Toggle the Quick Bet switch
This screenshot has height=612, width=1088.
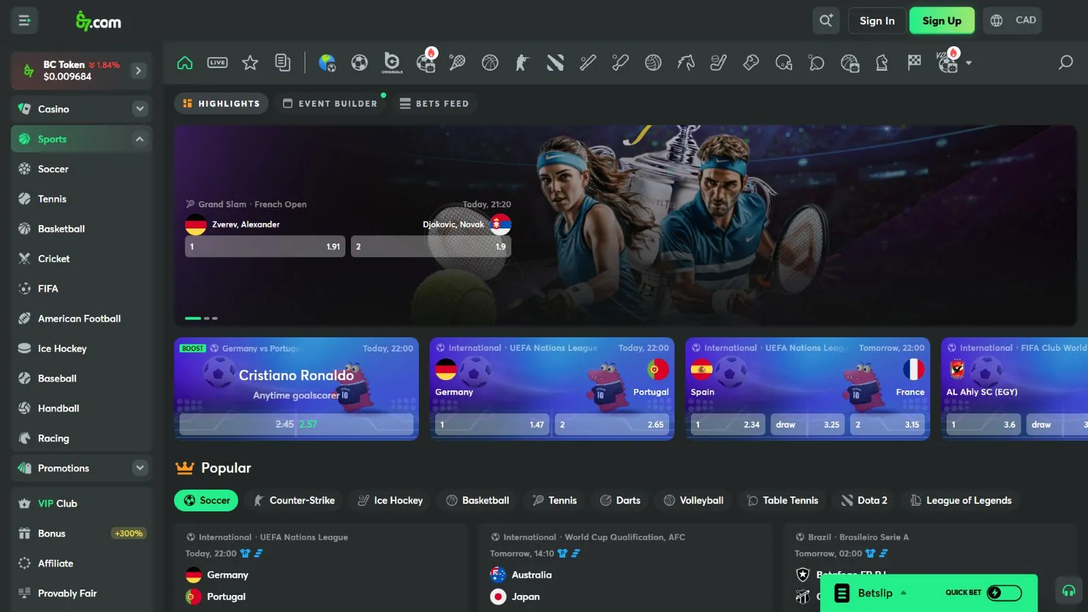coord(1003,593)
